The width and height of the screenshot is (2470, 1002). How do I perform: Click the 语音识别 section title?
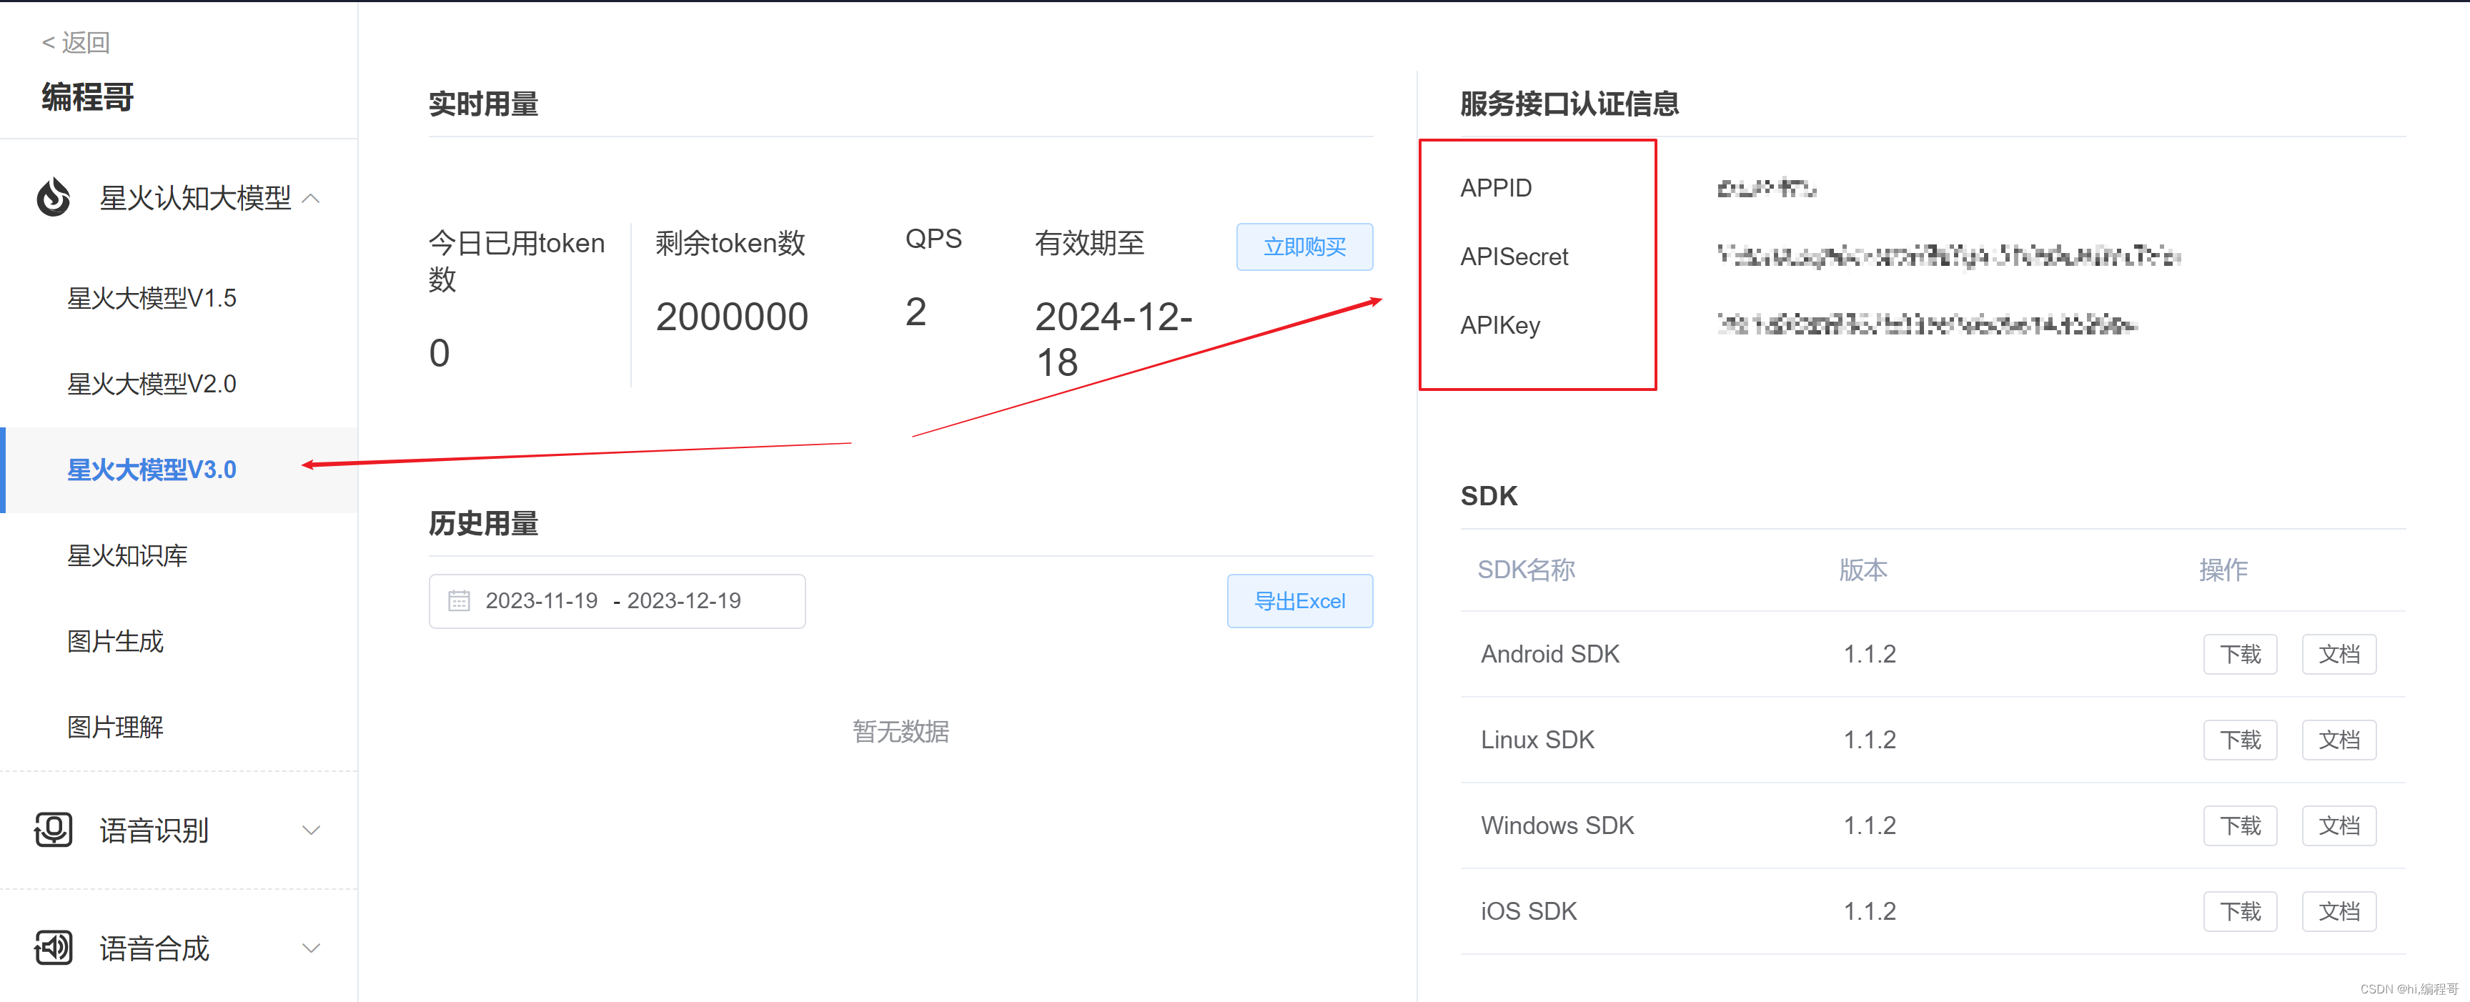pyautogui.click(x=154, y=830)
